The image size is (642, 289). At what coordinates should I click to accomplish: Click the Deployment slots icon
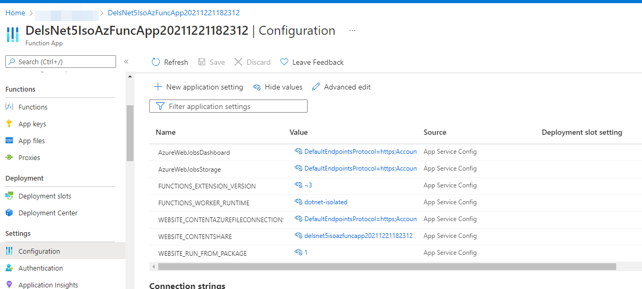click(x=9, y=196)
